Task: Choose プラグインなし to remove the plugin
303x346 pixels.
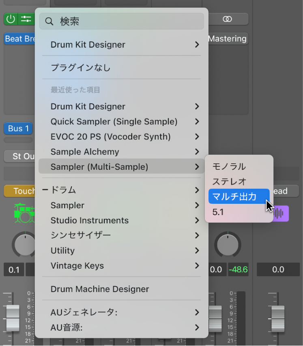Action: [x=81, y=69]
